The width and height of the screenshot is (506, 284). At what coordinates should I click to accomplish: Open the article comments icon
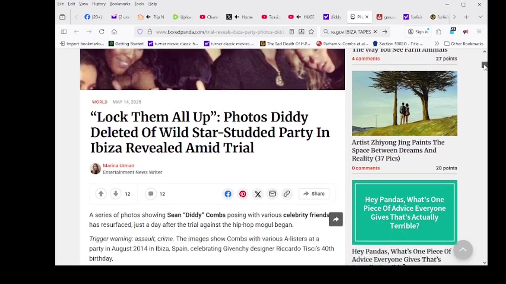[x=151, y=194]
